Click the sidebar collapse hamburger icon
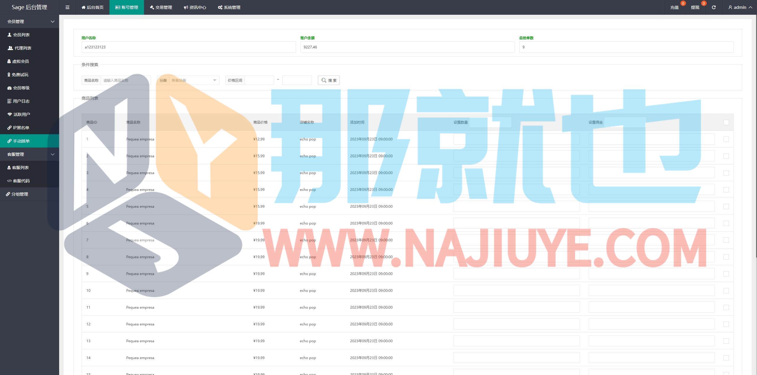Image resolution: width=757 pixels, height=375 pixels. coord(67,7)
